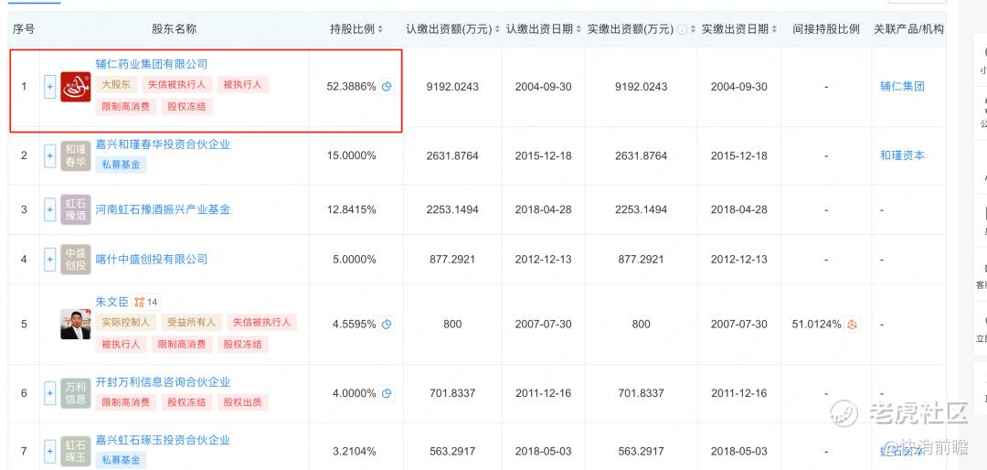Select 9192.0243 in 认缴出资额 column
The width and height of the screenshot is (987, 470).
(452, 86)
